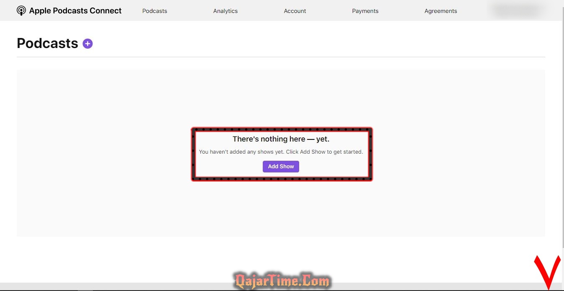This screenshot has width=564, height=291.
Task: Go to the Analytics section
Action: pos(225,11)
